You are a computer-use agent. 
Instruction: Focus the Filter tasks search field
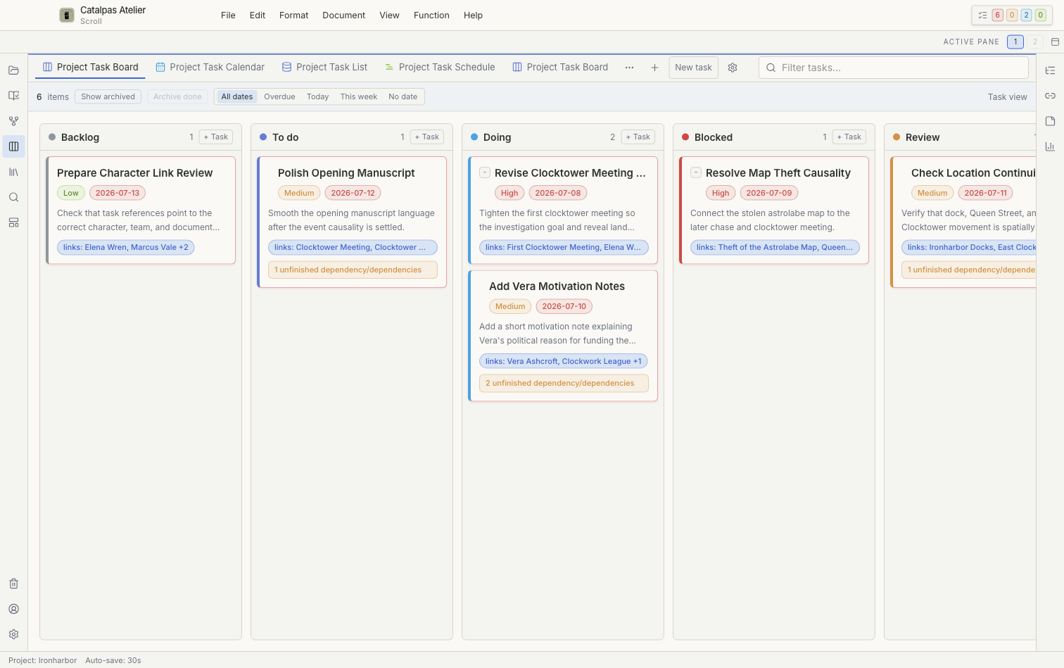coord(894,68)
